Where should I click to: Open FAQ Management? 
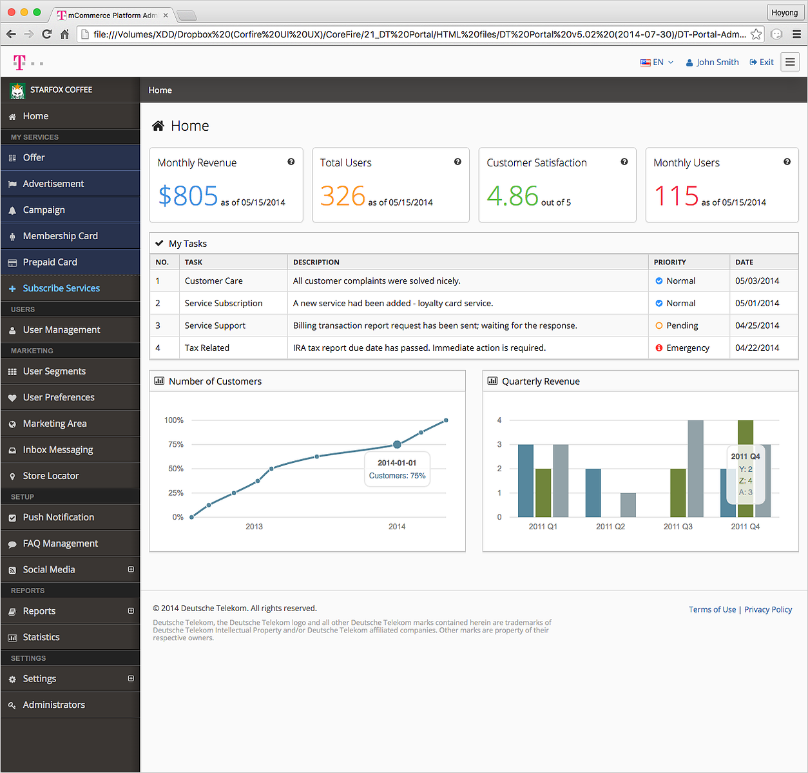[70, 543]
